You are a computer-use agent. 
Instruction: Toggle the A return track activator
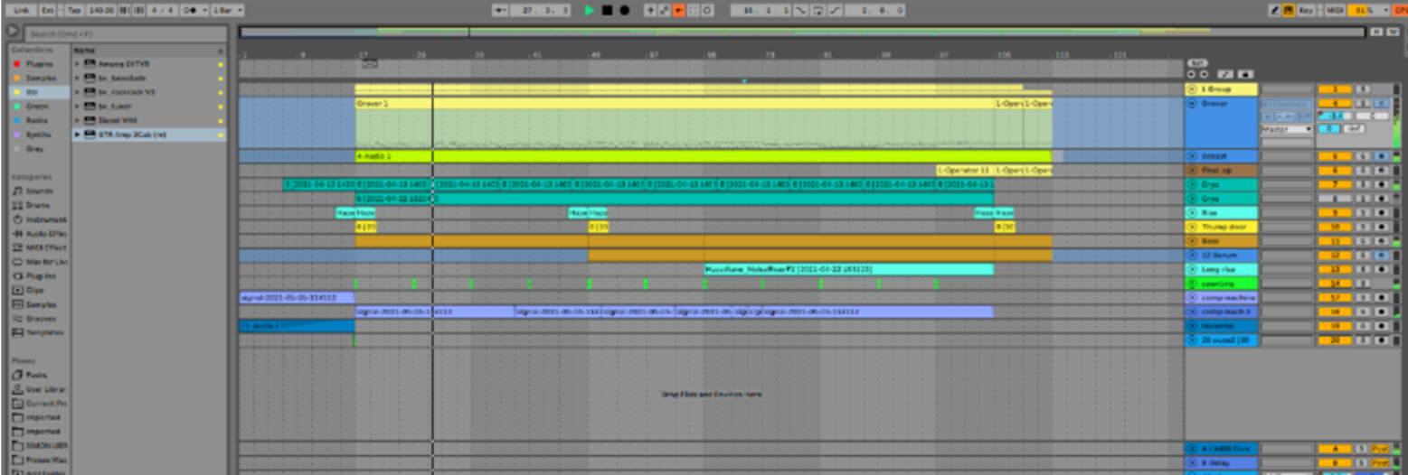click(1333, 449)
